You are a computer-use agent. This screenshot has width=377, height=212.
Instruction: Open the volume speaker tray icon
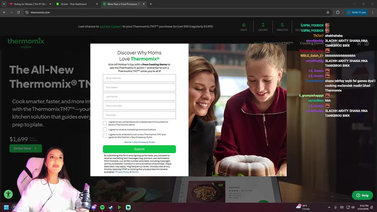pyautogui.click(x=353, y=207)
